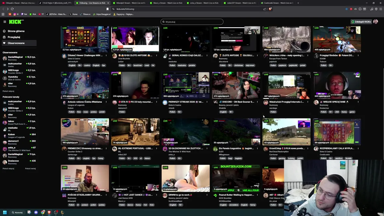Screen dimensions: 384x216
Task: Open the browser main hamburger menu
Action: 380,9
